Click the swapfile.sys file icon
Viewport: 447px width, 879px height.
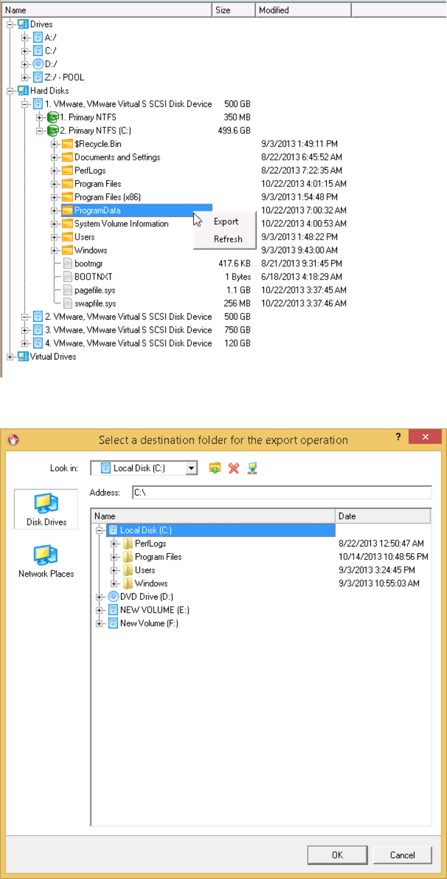point(67,303)
